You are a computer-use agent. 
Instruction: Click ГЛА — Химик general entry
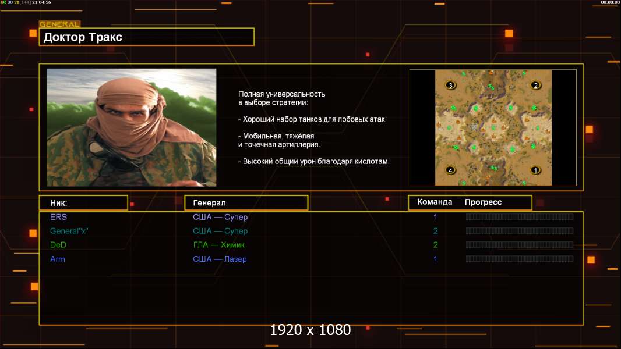[x=219, y=245]
